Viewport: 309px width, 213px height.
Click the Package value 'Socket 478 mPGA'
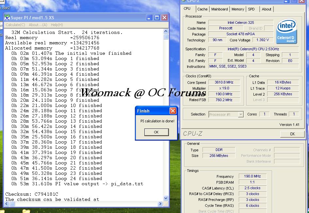[241, 34]
